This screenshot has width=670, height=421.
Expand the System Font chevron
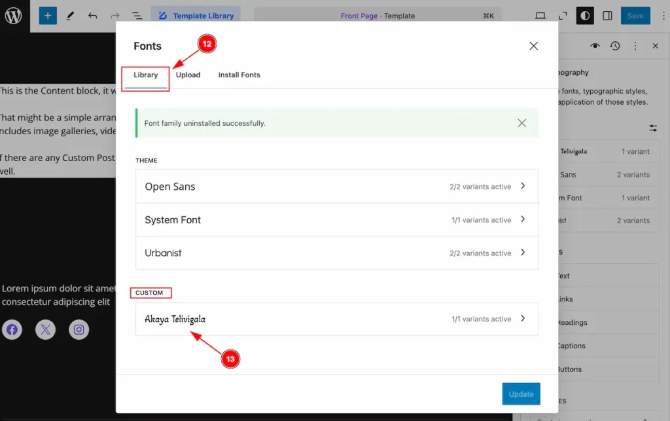click(523, 219)
